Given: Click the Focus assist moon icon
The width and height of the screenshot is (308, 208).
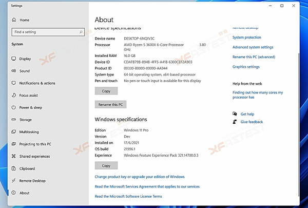Looking at the screenshot, I should tap(14, 95).
